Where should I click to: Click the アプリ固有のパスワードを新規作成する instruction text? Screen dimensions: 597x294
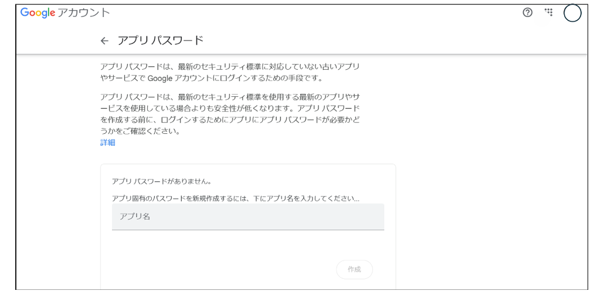pos(235,198)
